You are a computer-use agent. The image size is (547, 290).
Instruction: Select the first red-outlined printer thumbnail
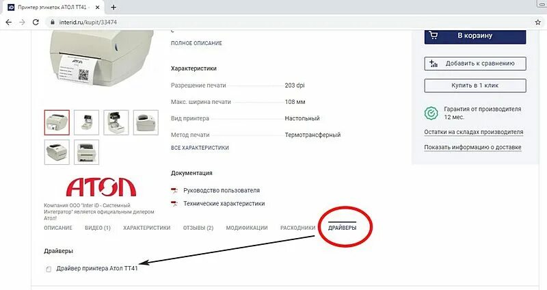click(x=57, y=122)
